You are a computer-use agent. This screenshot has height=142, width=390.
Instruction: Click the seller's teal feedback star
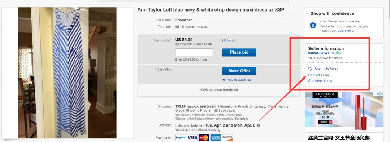tap(337, 53)
